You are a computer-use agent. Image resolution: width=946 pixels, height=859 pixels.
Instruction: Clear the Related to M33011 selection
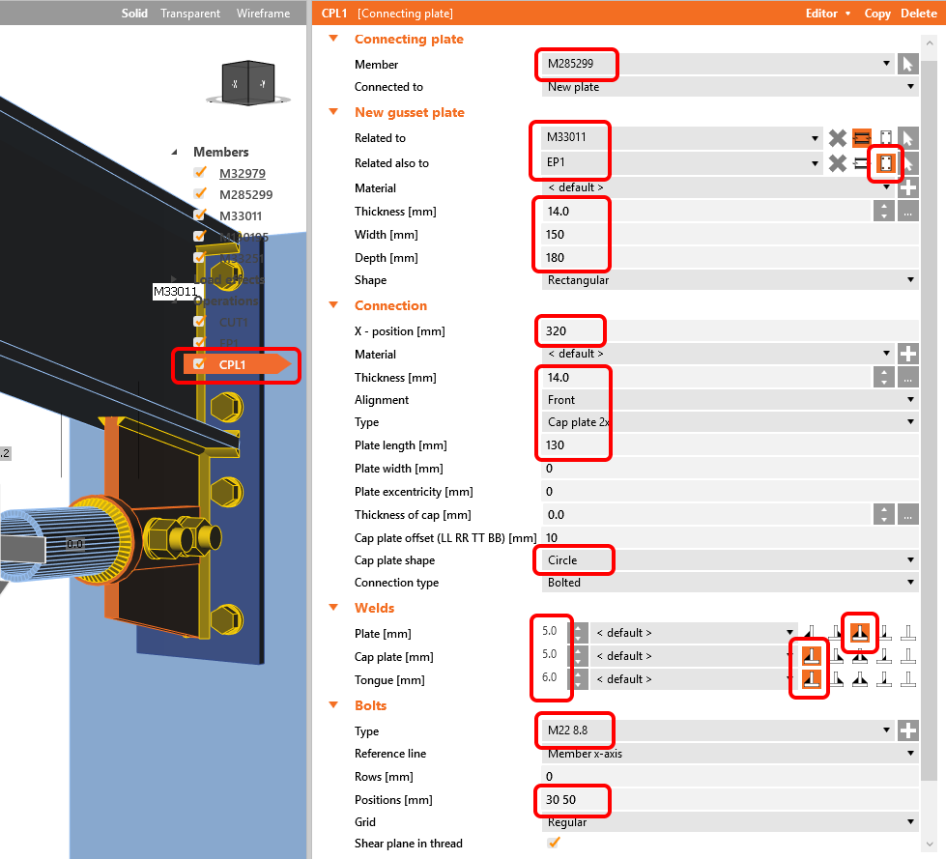click(838, 138)
